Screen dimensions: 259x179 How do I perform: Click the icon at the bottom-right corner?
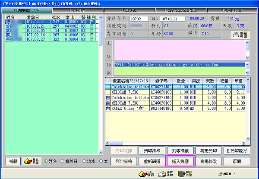pos(226,173)
